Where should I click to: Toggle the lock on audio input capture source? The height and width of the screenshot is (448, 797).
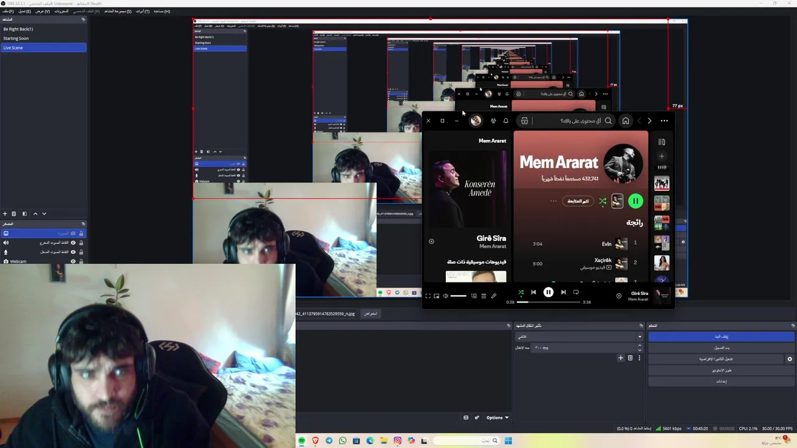point(81,252)
